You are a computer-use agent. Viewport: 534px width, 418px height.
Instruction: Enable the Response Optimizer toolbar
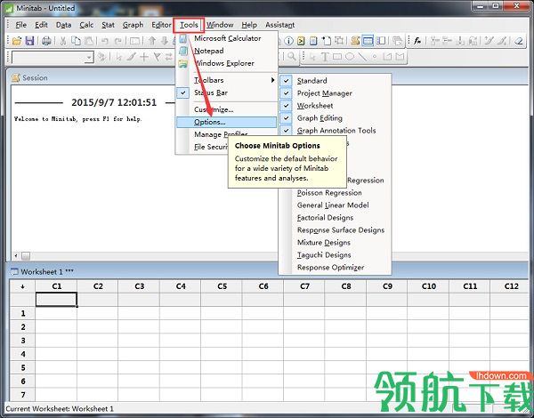[x=330, y=268]
